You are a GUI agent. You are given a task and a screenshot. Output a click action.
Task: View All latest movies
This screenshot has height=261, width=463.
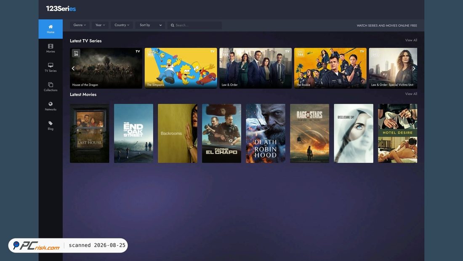(x=411, y=94)
